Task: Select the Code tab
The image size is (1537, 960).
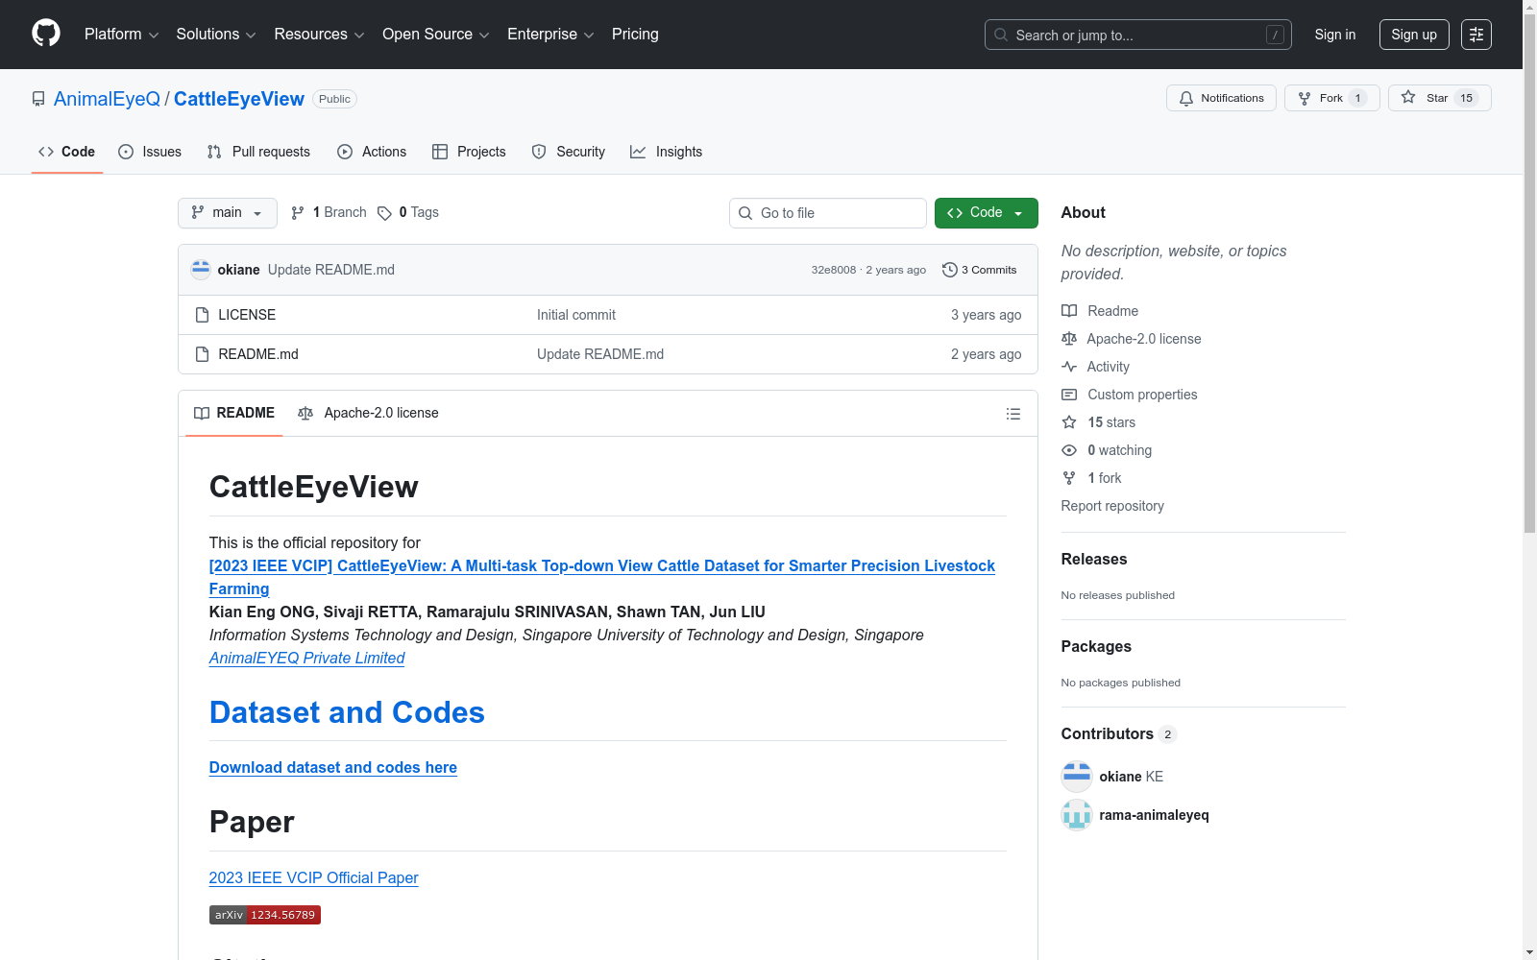Action: (67, 152)
